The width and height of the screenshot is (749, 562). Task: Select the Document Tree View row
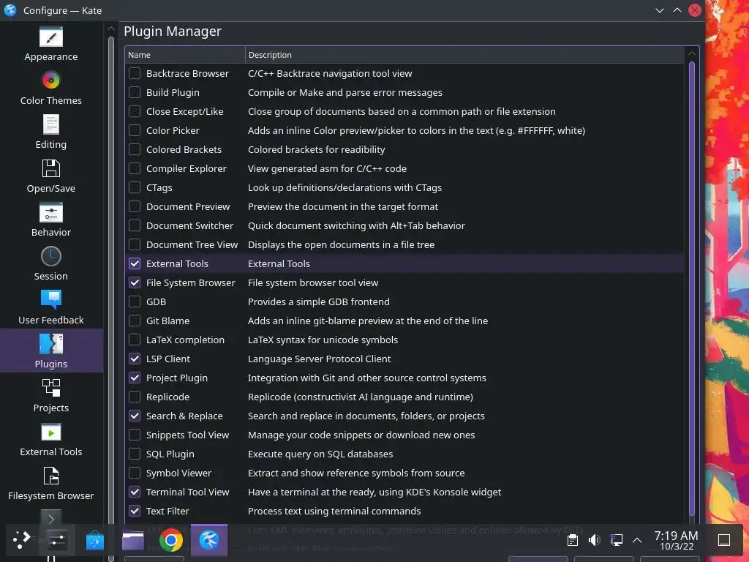pyautogui.click(x=404, y=244)
